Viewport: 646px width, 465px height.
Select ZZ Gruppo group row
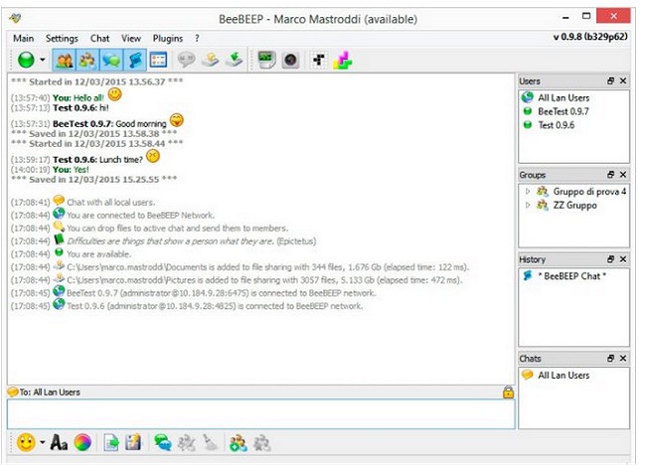tap(566, 205)
